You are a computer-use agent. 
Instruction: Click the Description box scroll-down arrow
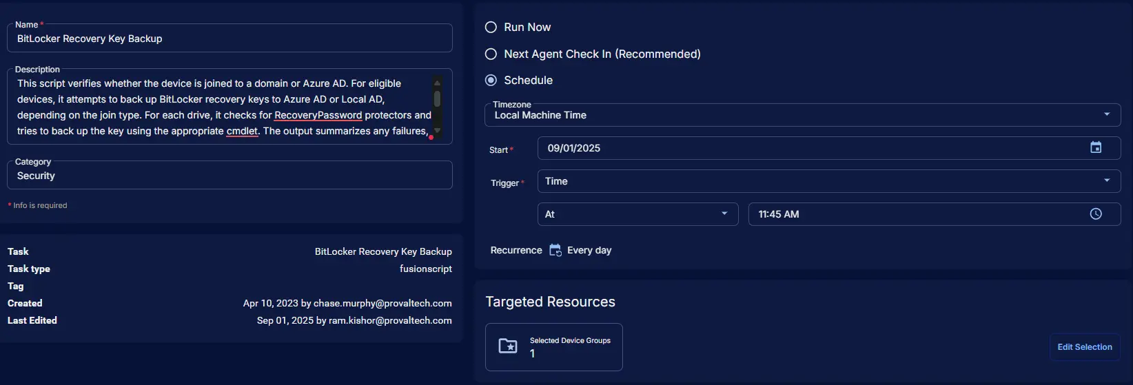coord(437,130)
